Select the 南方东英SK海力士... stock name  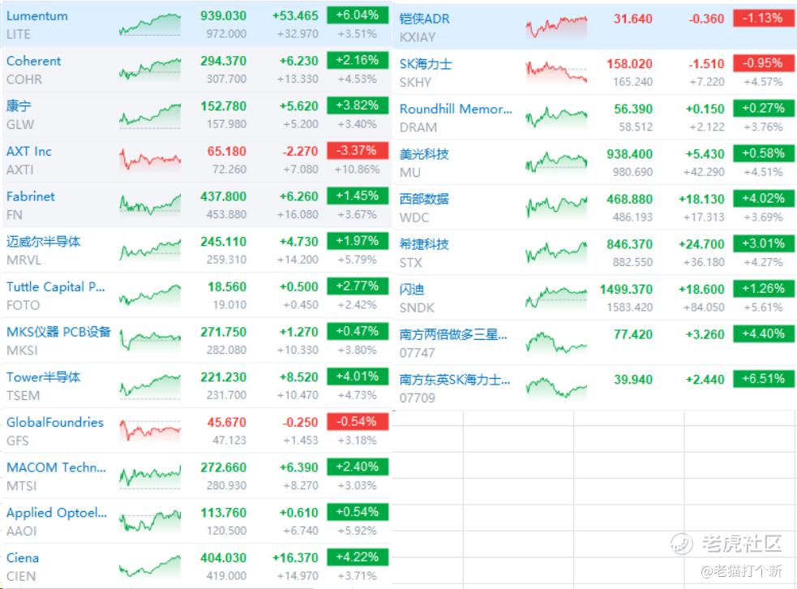click(x=455, y=380)
